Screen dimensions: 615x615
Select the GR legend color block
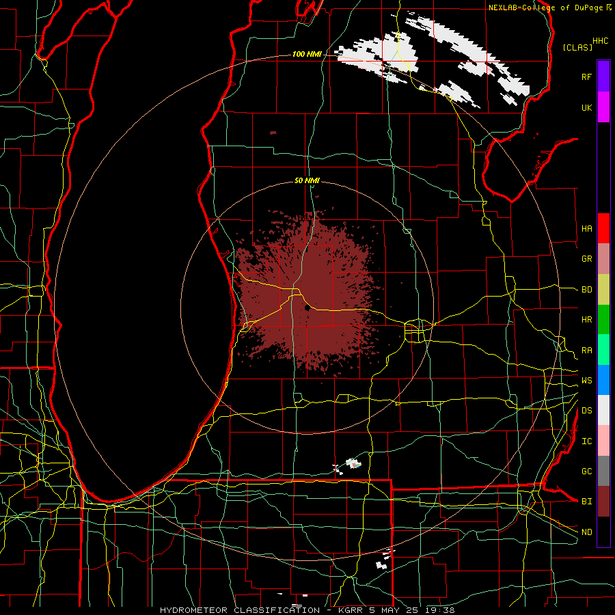point(603,258)
